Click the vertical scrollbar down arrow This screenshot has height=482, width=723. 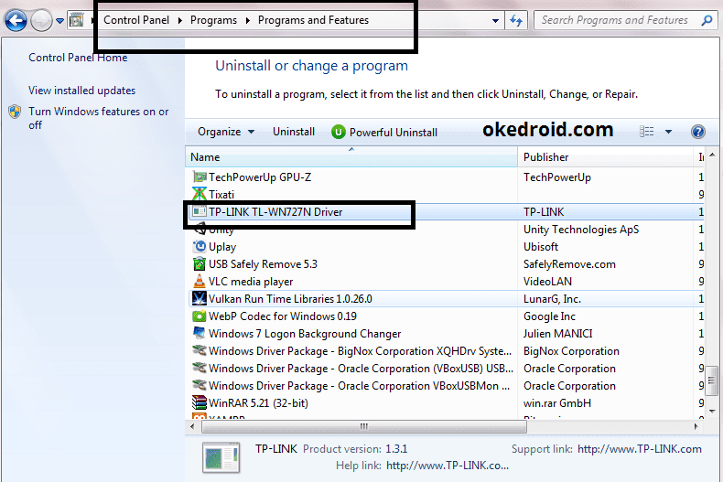(712, 411)
